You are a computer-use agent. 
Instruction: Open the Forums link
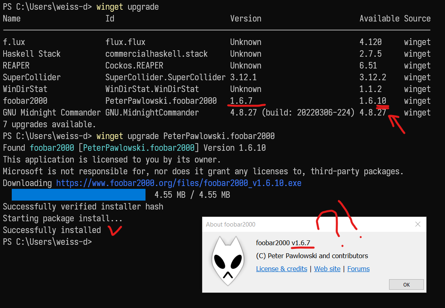click(358, 269)
